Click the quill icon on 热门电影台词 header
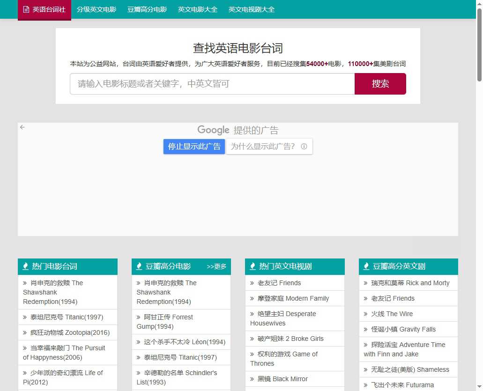The width and height of the screenshot is (483, 391). pos(25,266)
